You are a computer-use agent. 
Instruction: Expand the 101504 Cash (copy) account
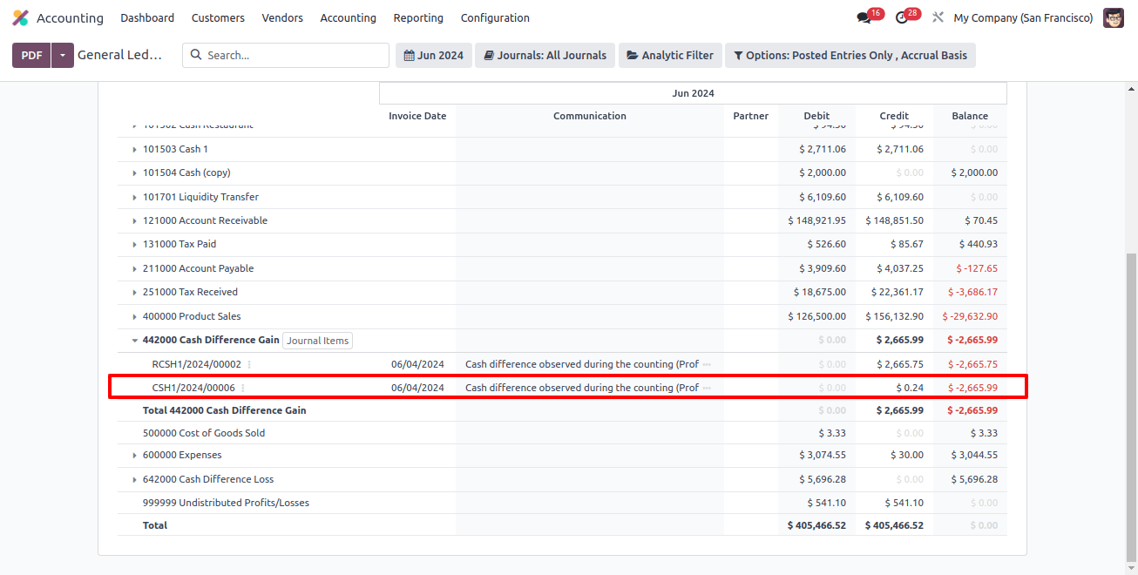(134, 173)
